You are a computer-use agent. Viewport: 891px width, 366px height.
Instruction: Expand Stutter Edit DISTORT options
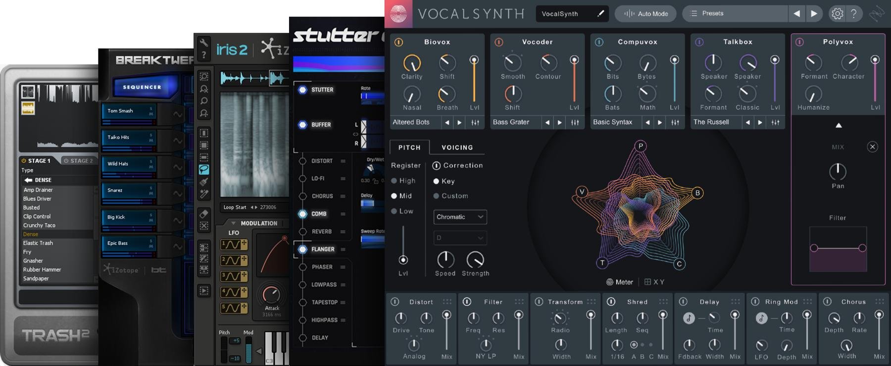[x=343, y=161]
